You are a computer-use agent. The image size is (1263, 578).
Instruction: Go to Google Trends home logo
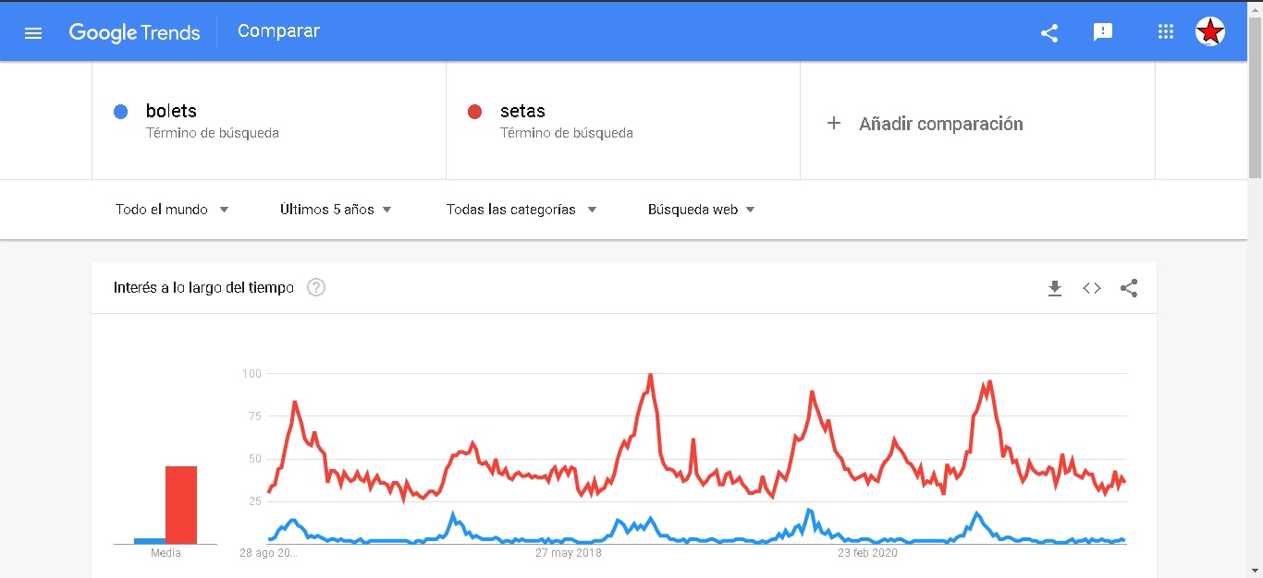pos(134,32)
